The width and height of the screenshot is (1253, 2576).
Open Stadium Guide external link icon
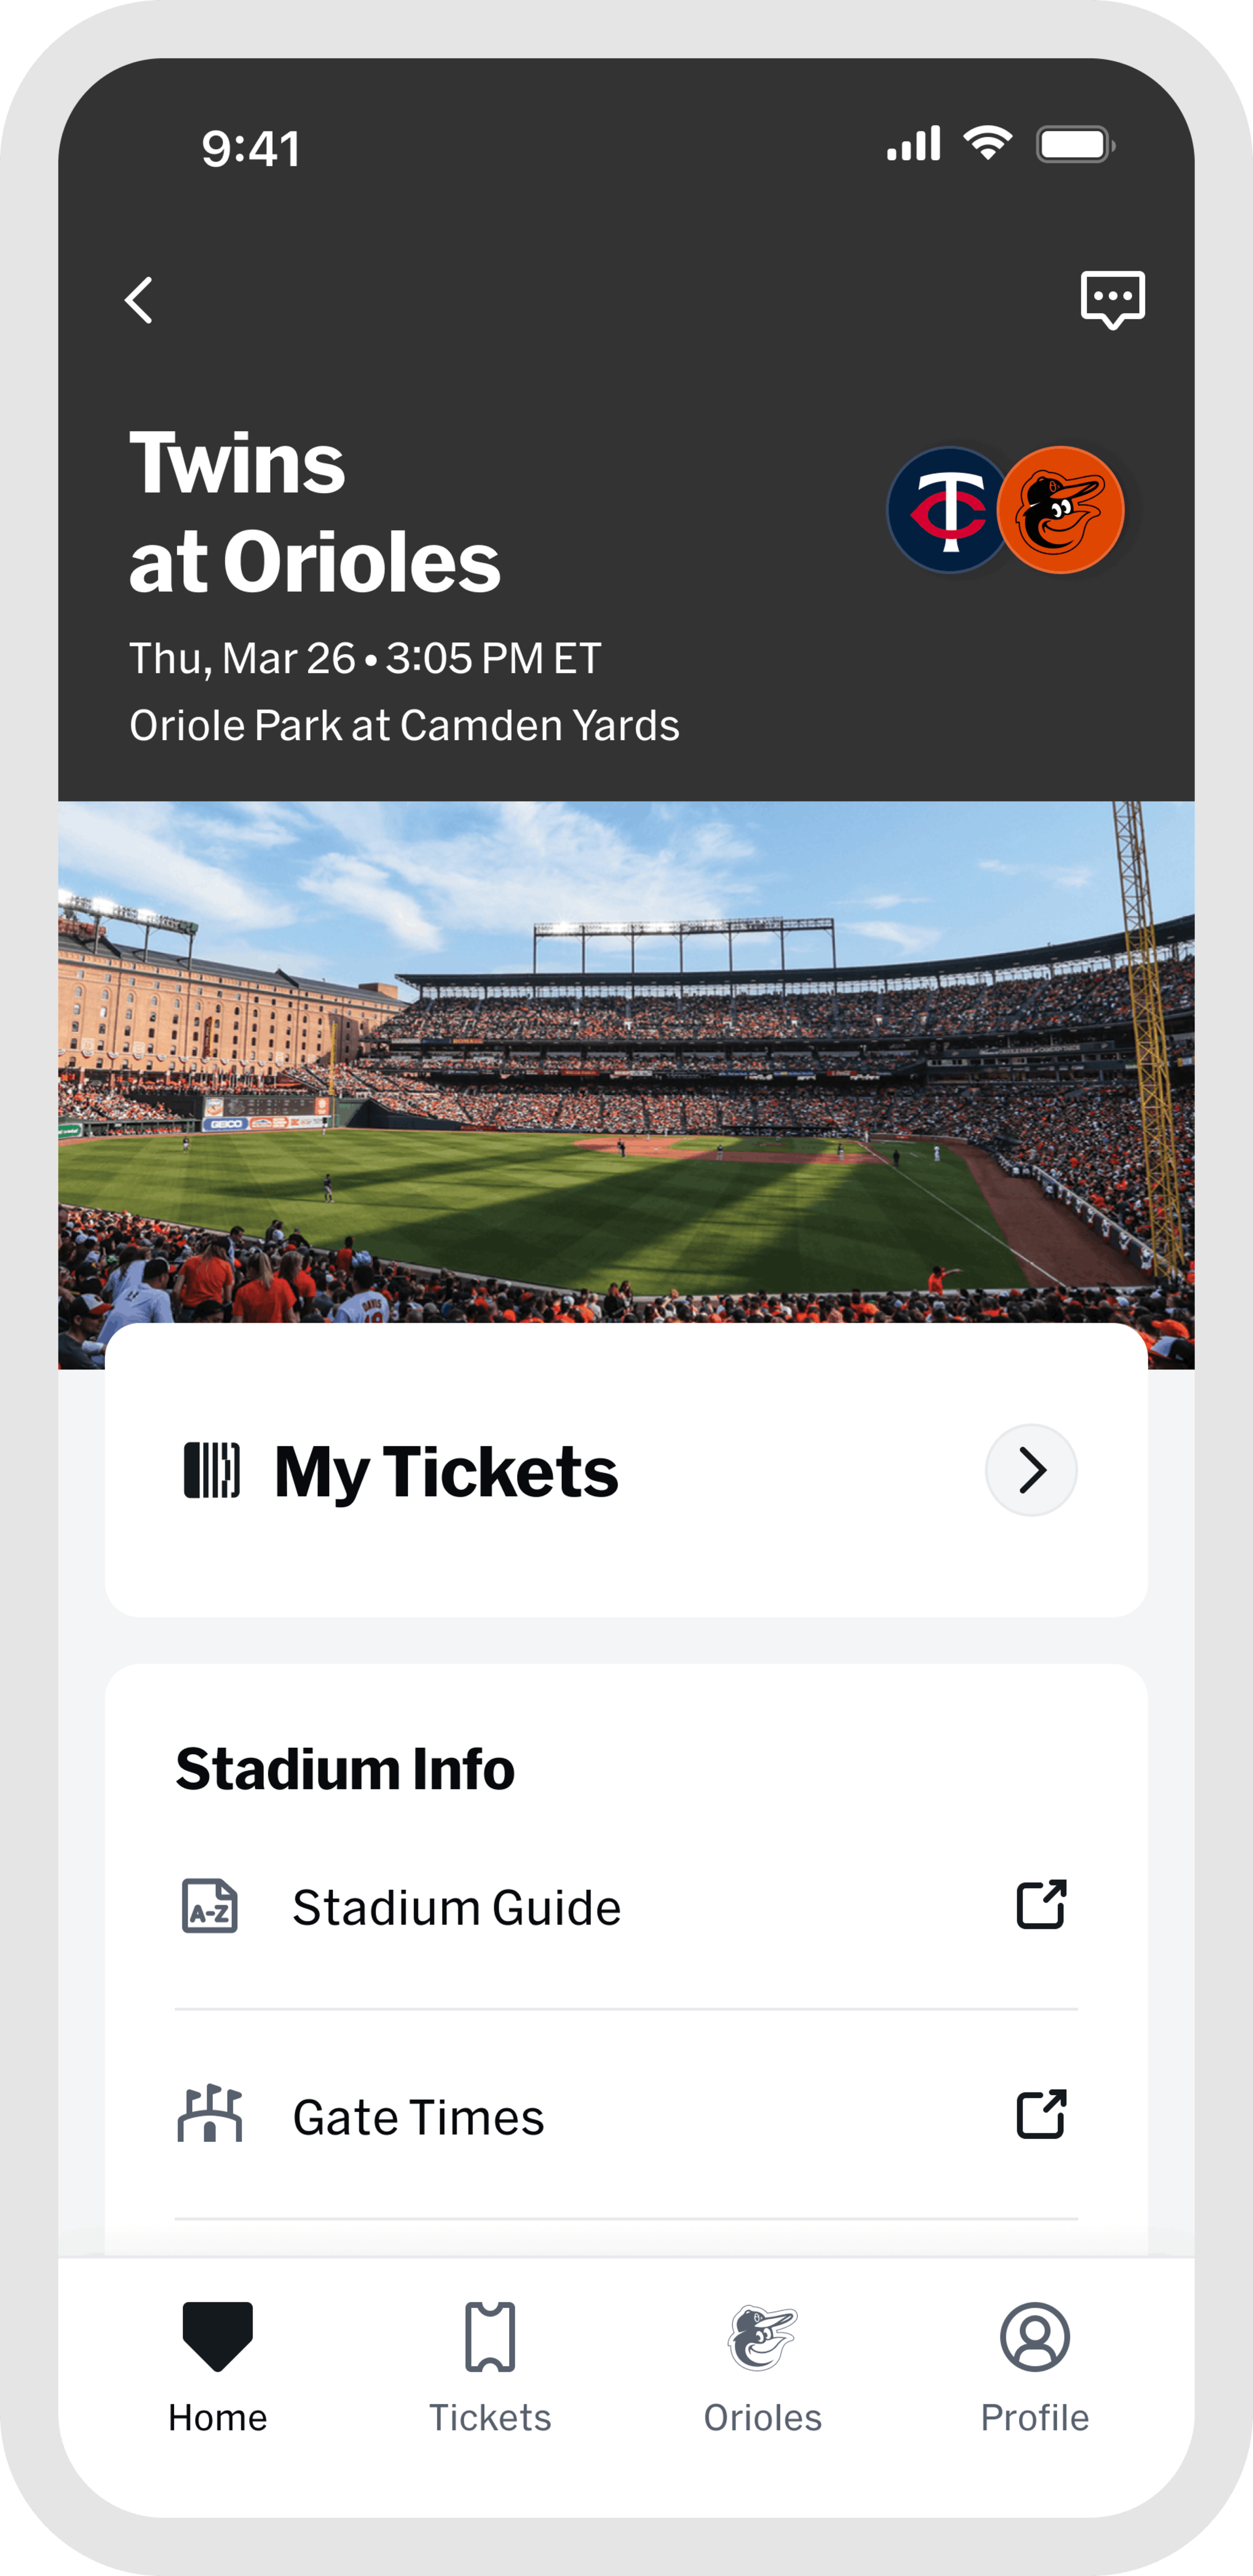coord(1041,1904)
